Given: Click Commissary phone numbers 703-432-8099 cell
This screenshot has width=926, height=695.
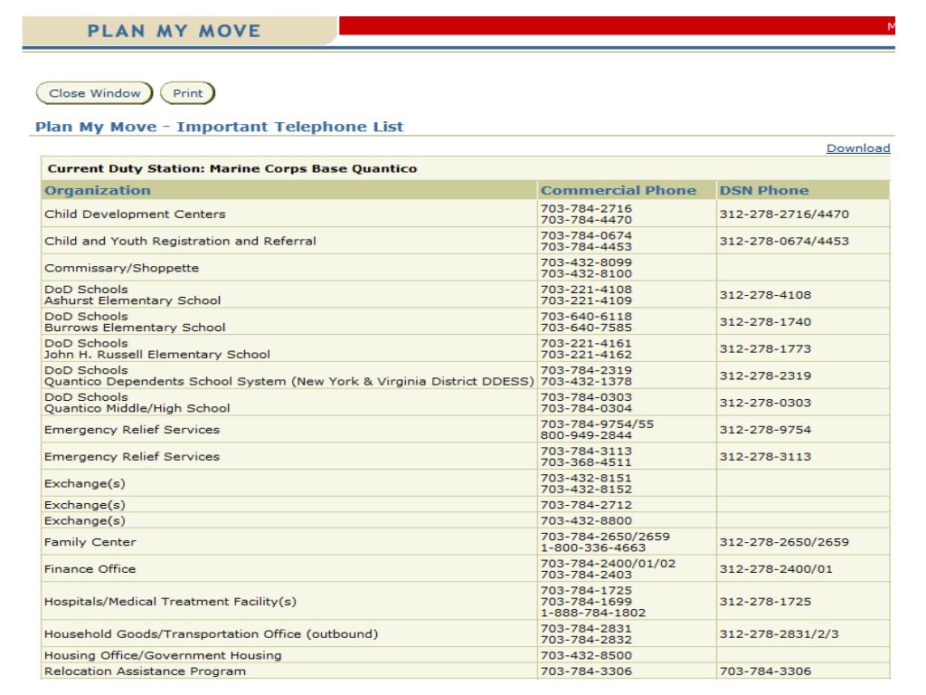Looking at the screenshot, I should (x=627, y=268).
